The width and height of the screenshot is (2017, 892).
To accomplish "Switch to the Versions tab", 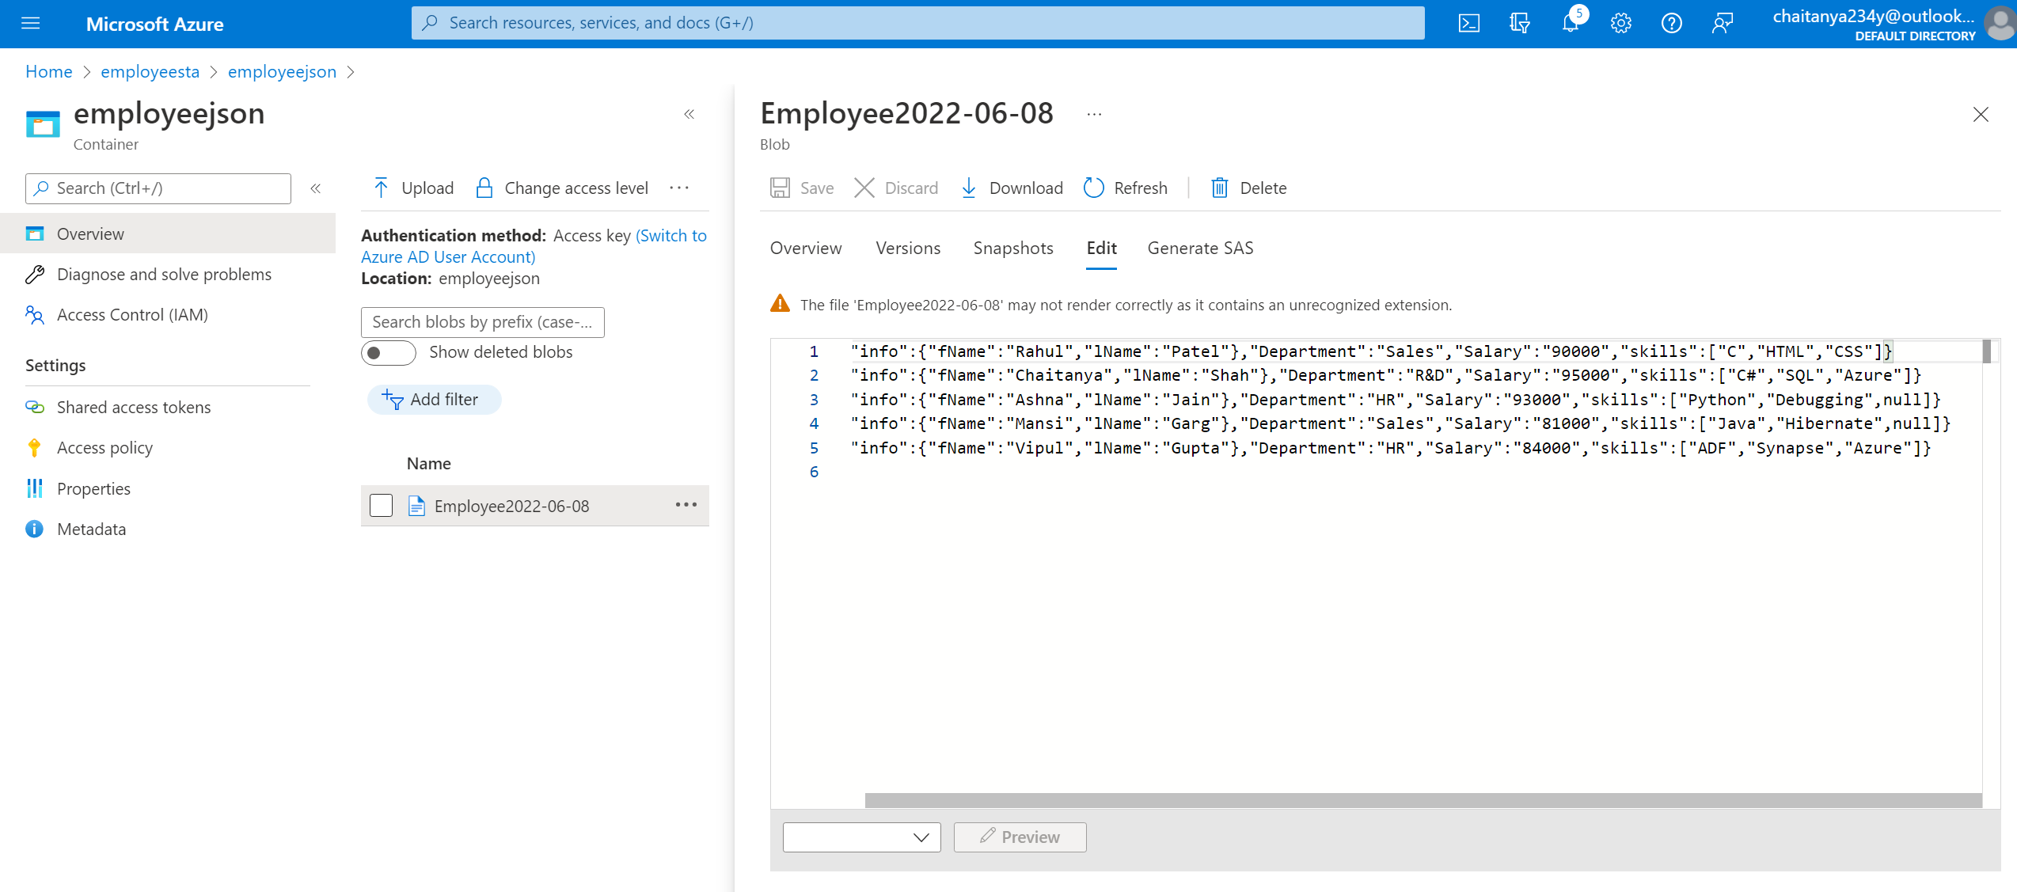I will [x=908, y=249].
